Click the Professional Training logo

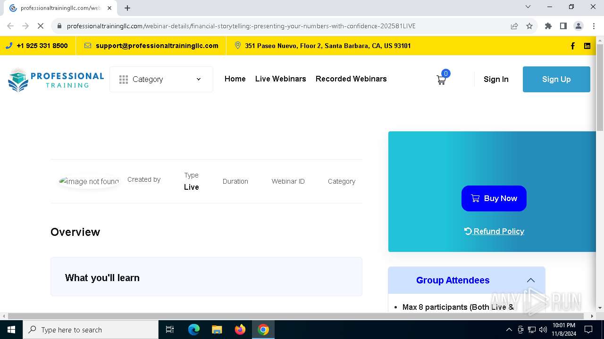[x=56, y=79]
